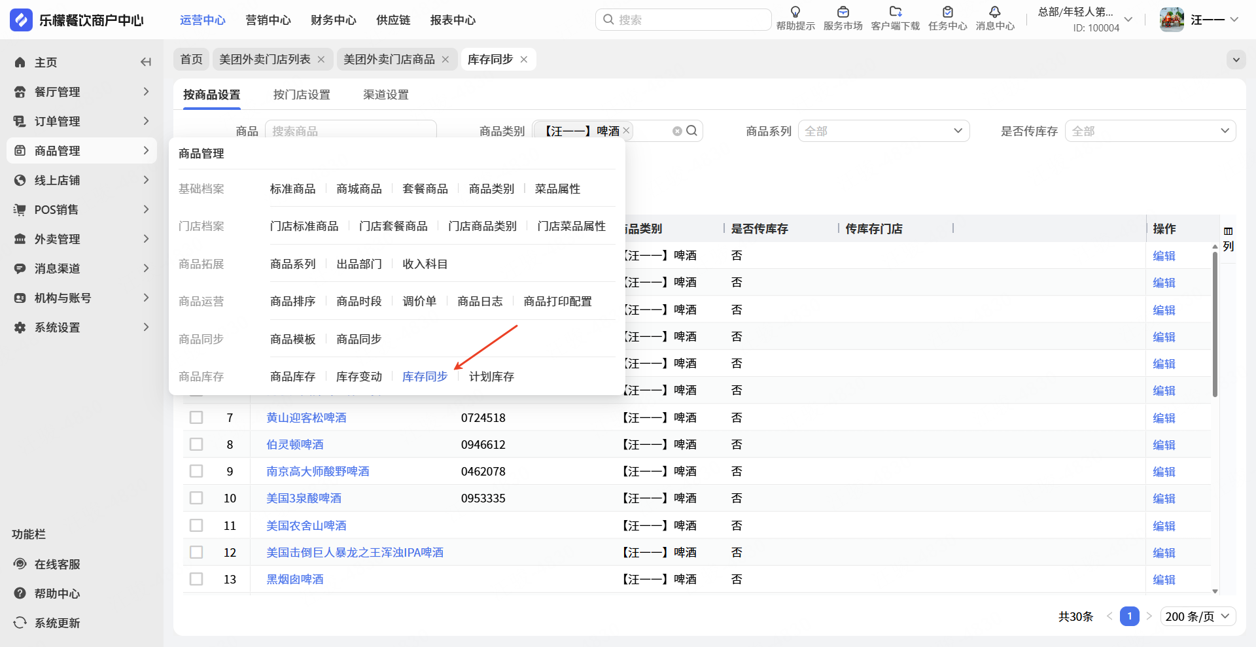Click the search magnifier in 商品类别 field
1256x647 pixels.
coord(691,131)
